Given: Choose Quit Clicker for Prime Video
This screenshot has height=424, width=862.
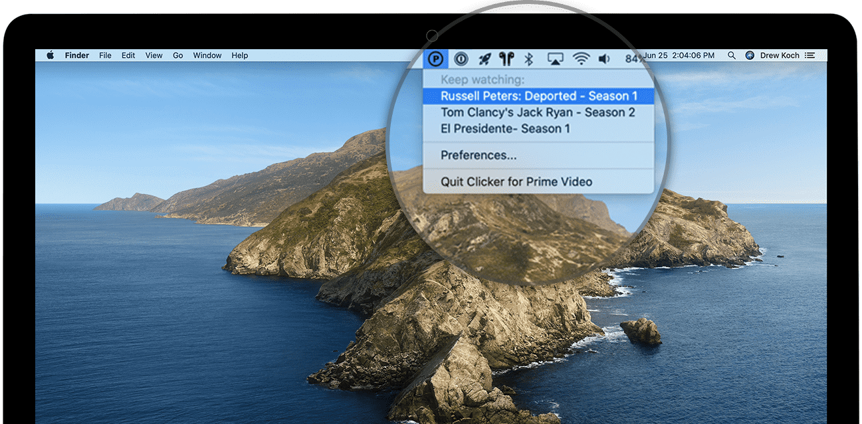Looking at the screenshot, I should (x=538, y=181).
